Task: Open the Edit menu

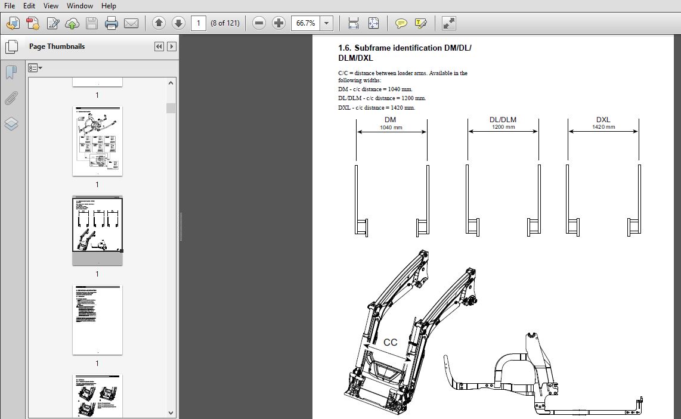Action: pos(29,5)
